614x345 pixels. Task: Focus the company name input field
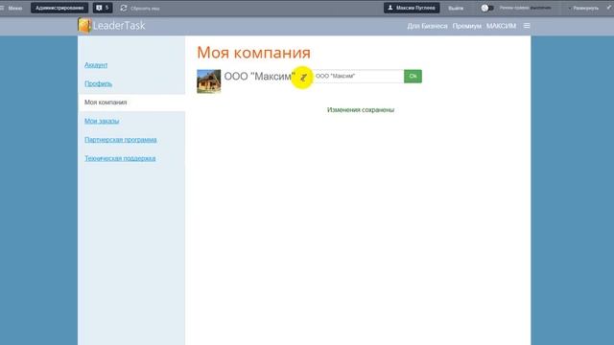pos(358,77)
